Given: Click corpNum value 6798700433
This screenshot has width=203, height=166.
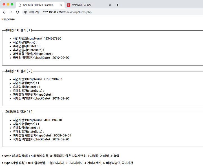Looking at the screenshot, I should [x=53, y=79].
